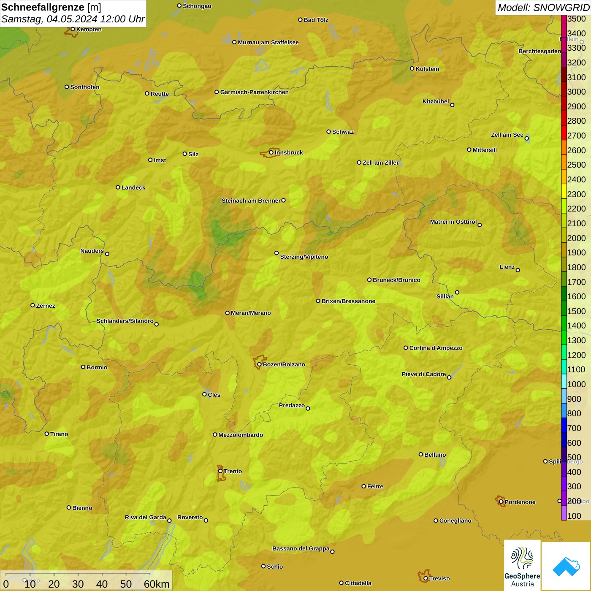Click the Pordenone city marker dot

coord(501,502)
